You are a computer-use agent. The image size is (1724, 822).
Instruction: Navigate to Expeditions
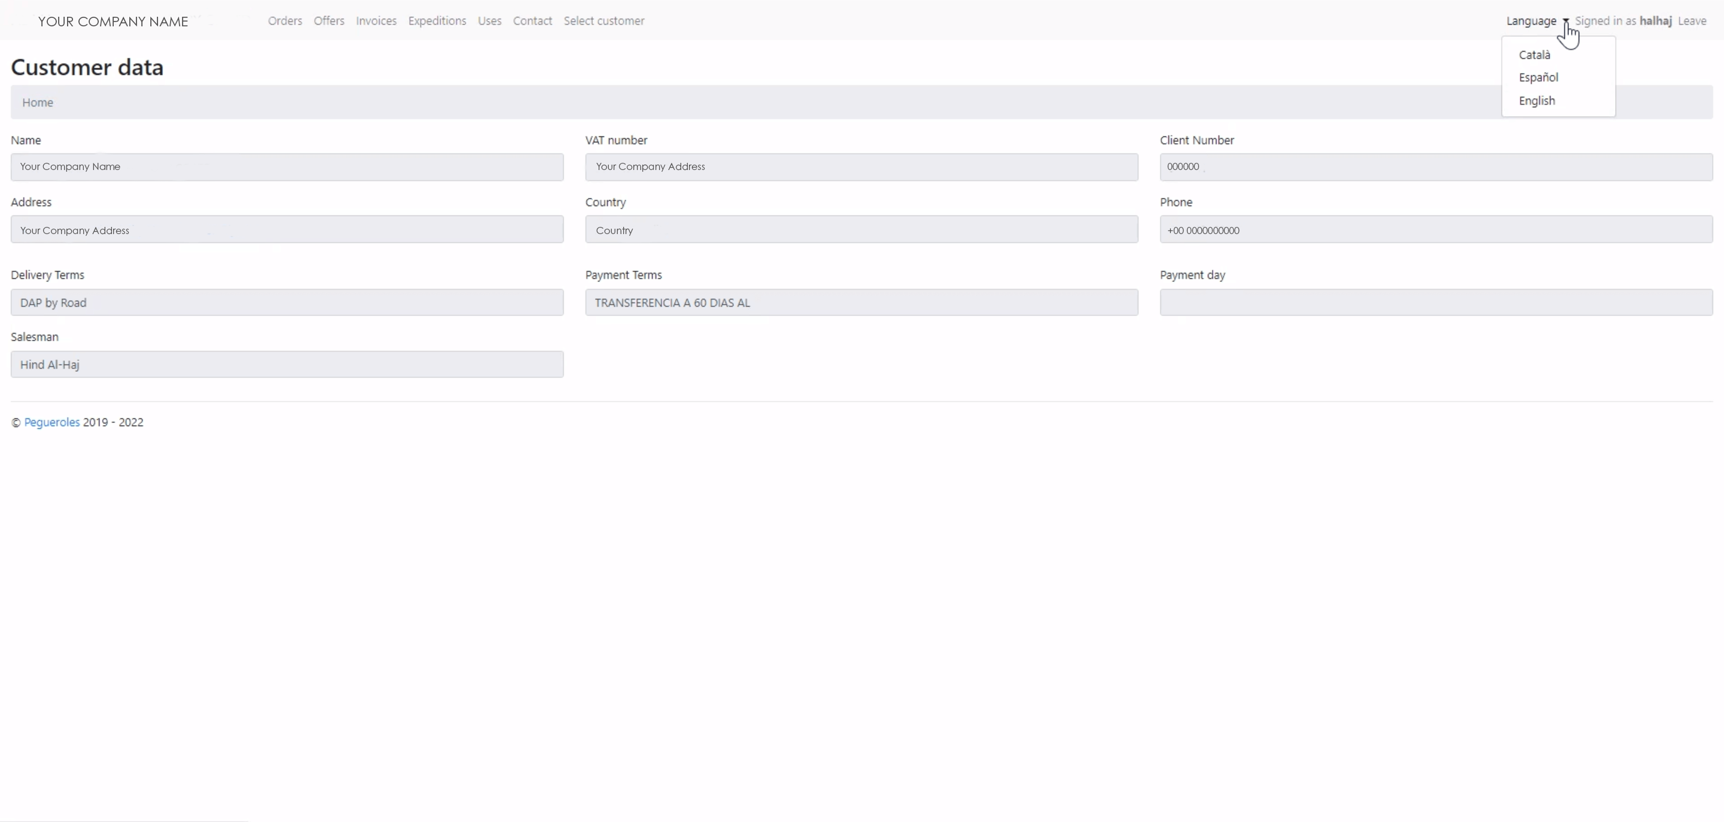[x=436, y=21]
